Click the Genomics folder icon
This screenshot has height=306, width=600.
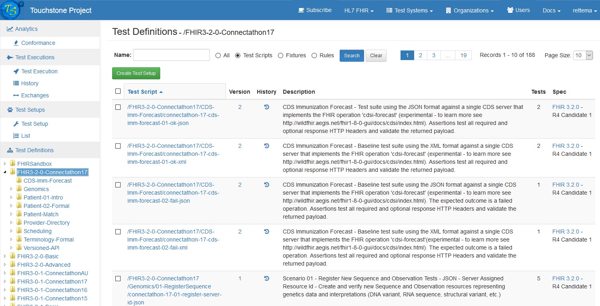coord(19,189)
